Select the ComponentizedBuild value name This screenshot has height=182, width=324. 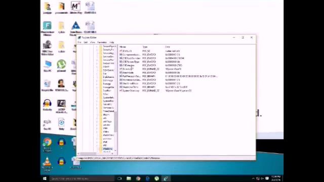tap(132, 55)
